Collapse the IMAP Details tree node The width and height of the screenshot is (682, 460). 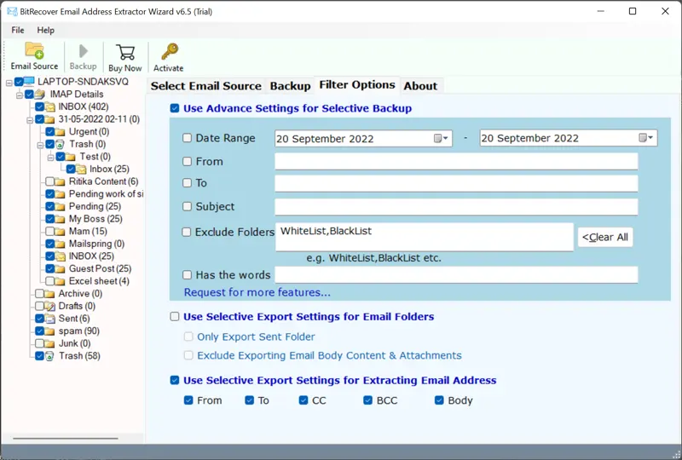(20, 95)
